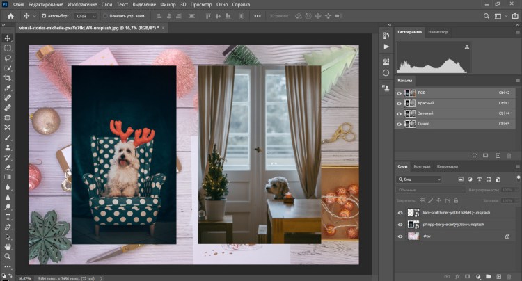Go to the Home screen icon

[x=10, y=16]
